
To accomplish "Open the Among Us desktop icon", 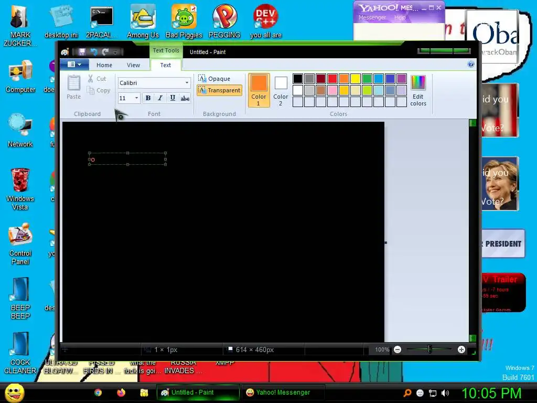I will point(143,21).
